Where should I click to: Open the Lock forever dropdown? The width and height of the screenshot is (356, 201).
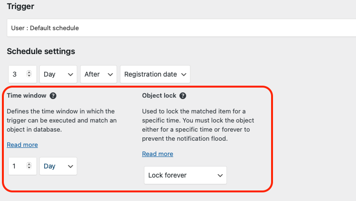coord(185,175)
